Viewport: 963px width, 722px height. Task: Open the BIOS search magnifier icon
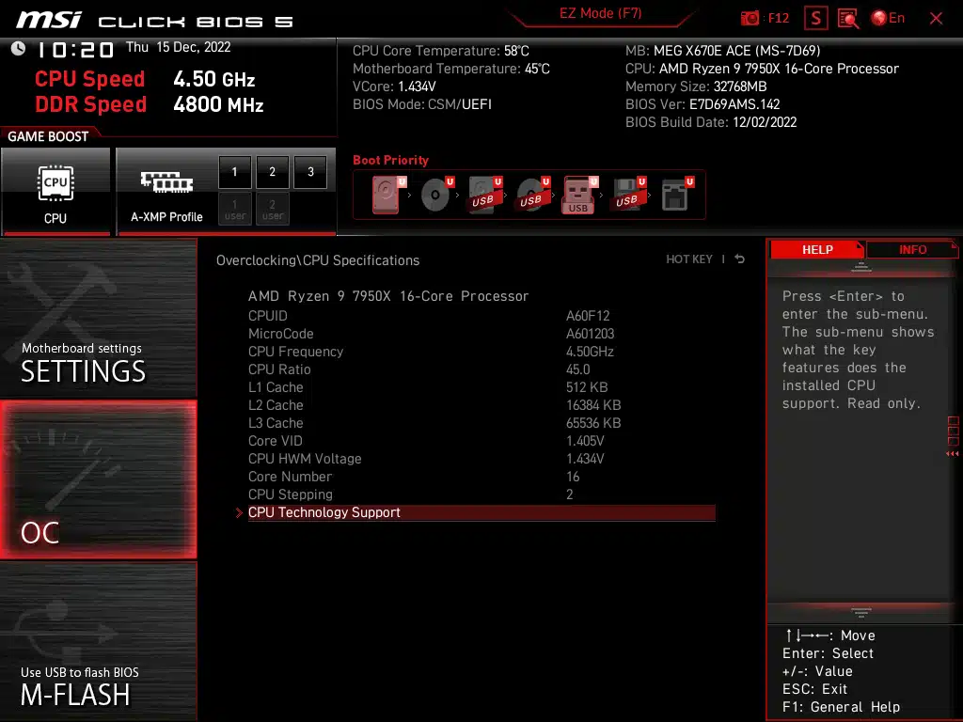coord(848,19)
